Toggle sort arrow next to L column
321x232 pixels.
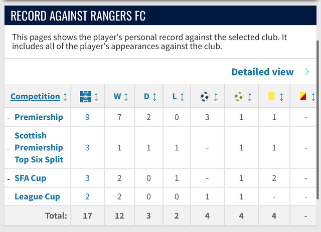(x=182, y=97)
